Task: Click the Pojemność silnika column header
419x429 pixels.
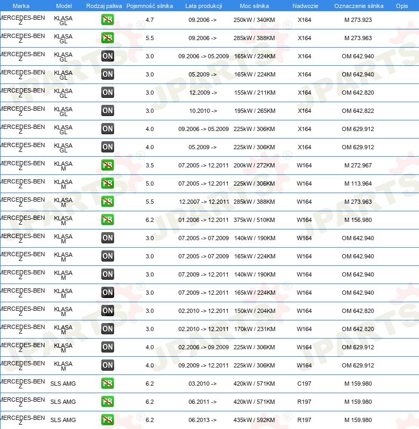Action: pos(149,5)
